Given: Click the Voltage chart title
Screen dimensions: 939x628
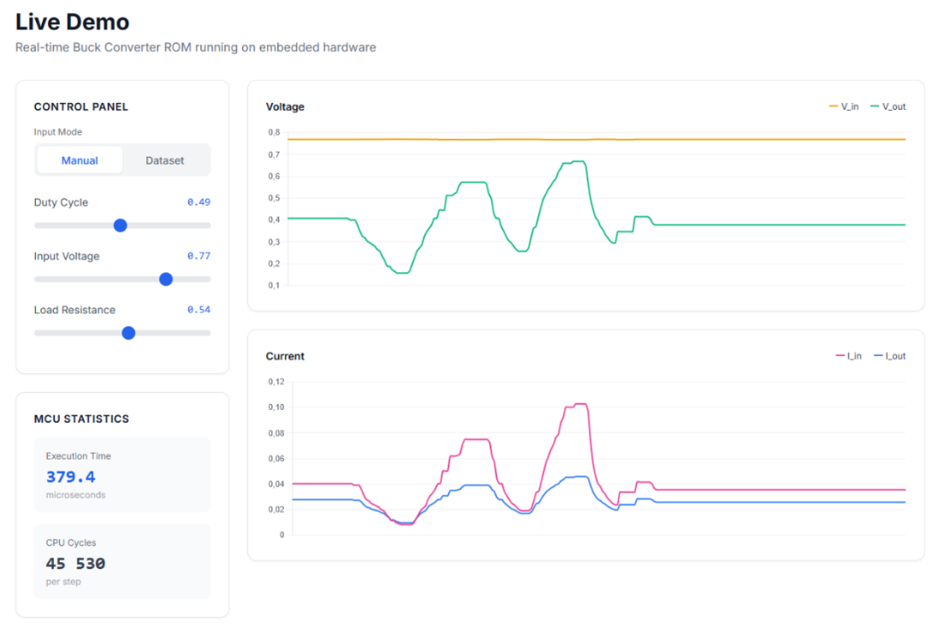Looking at the screenshot, I should [285, 107].
